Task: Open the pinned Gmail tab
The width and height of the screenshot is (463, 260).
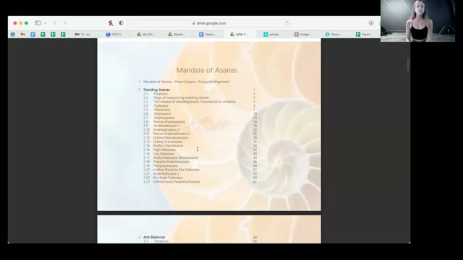Action: [22, 35]
